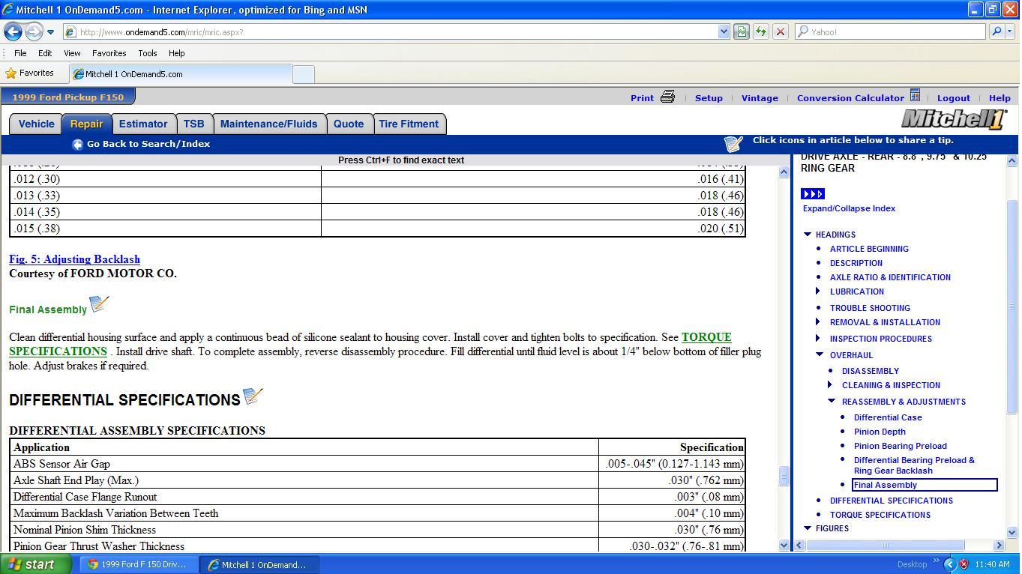1022x574 pixels.
Task: Collapse the FIGURES tree node
Action: (x=808, y=528)
